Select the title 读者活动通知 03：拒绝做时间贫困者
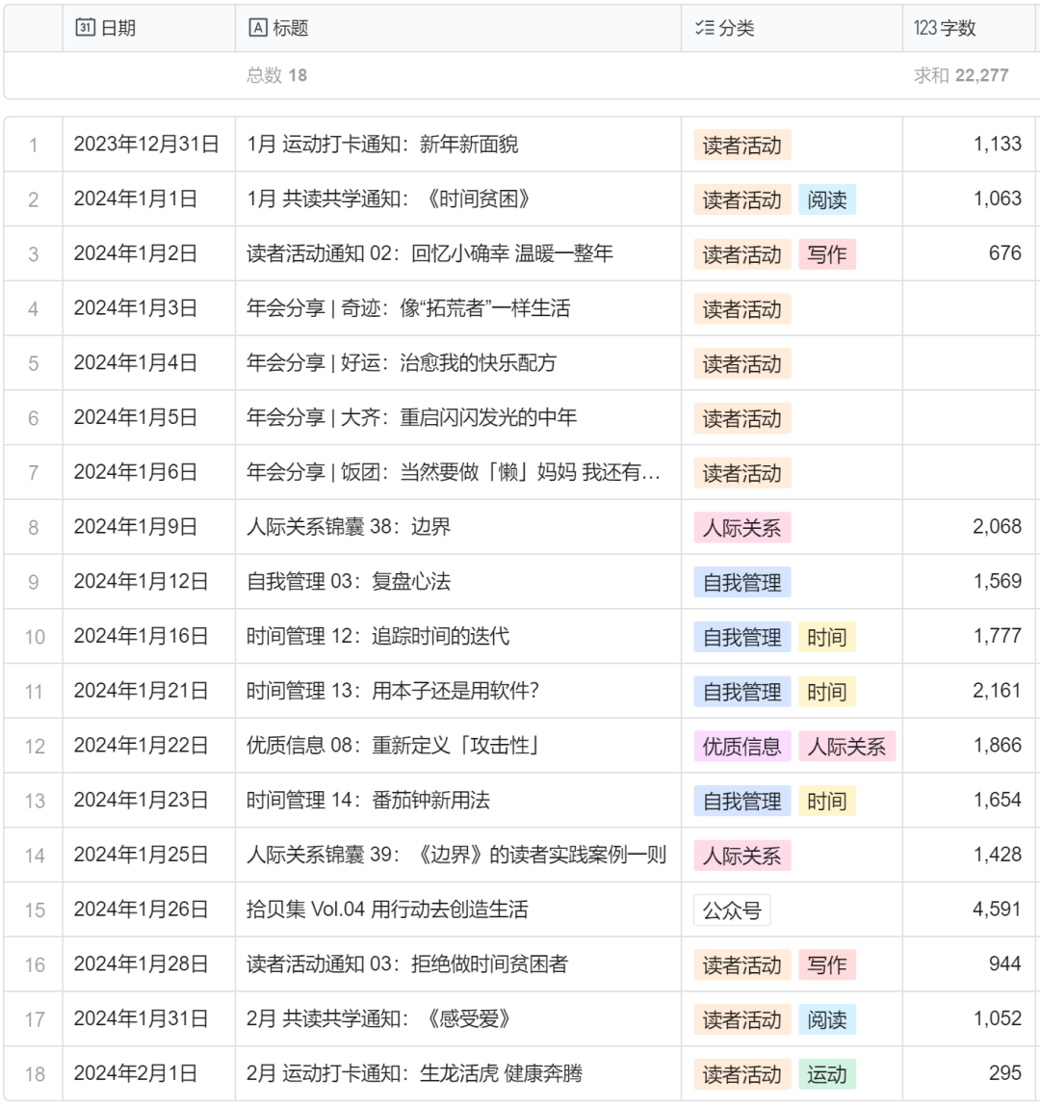The width and height of the screenshot is (1040, 1108). pyautogui.click(x=406, y=963)
